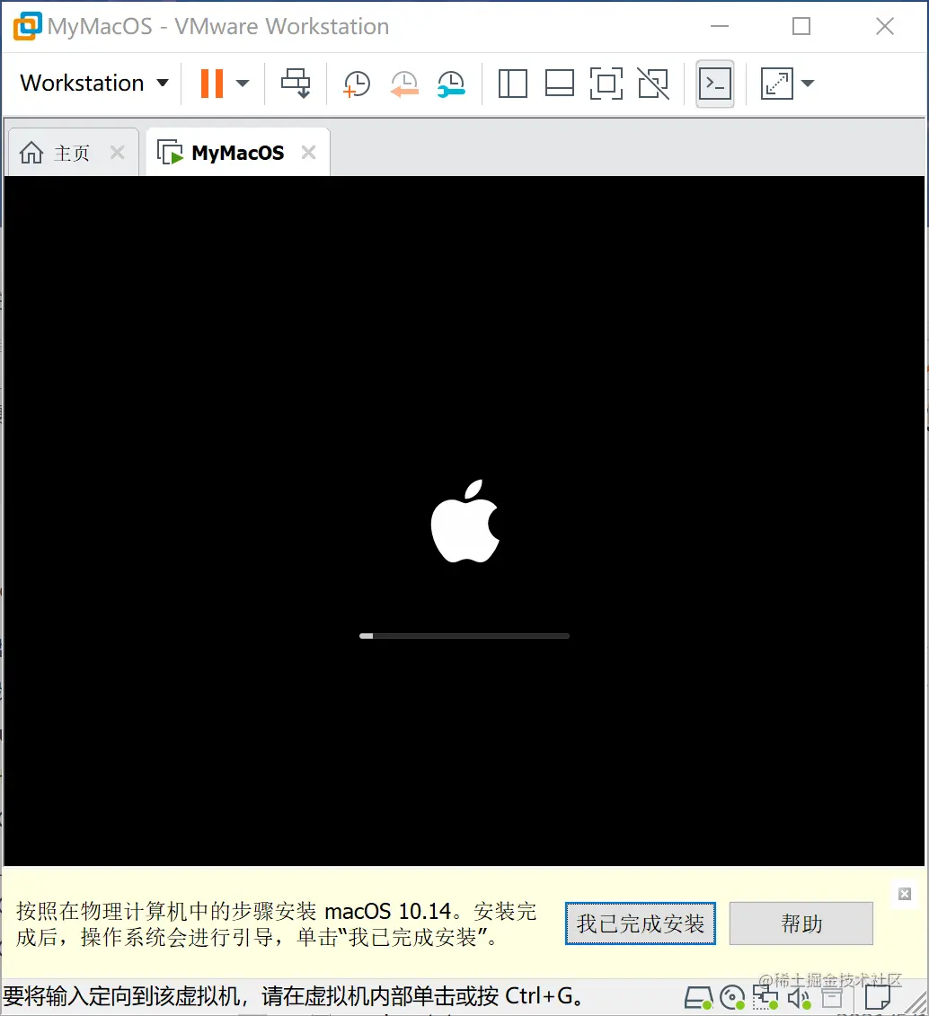Click the 我已完成安装 button
Viewport: 929px width, 1016px height.
(x=640, y=923)
